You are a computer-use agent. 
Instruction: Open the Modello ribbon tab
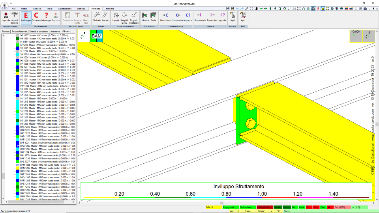coord(37,9)
